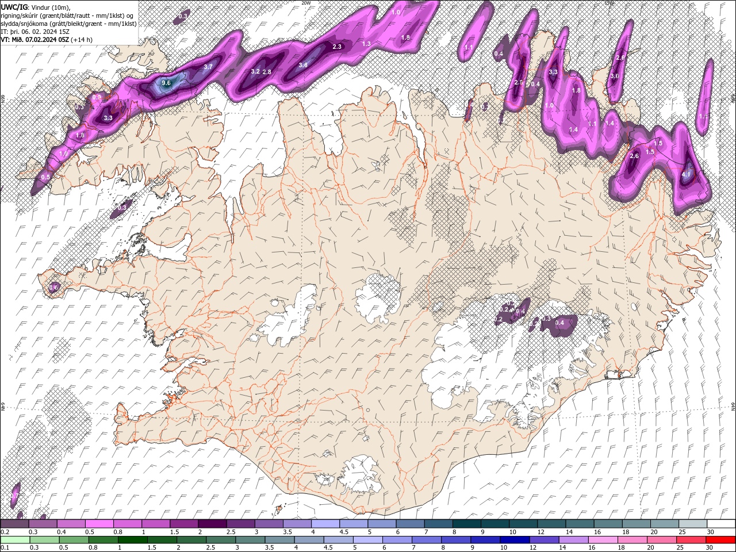This screenshot has width=736, height=552.
Task: Select the '0.2' label of upper legend
Action: click(x=5, y=532)
